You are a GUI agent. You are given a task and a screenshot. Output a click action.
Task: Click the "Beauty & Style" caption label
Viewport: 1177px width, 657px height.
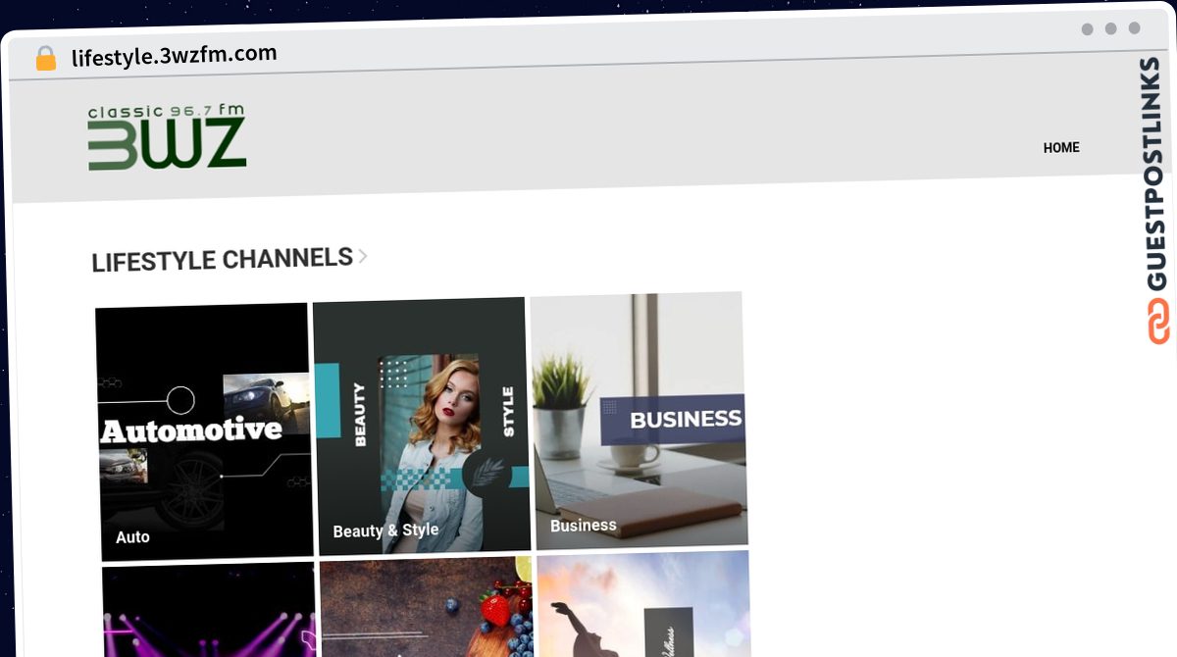385,531
